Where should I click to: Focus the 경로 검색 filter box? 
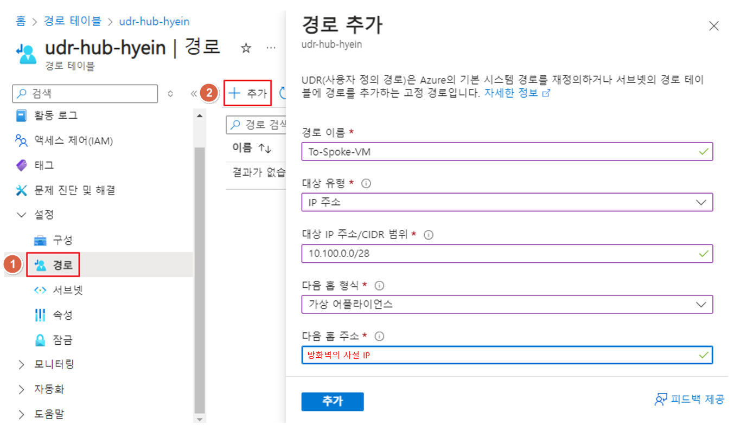coord(257,125)
